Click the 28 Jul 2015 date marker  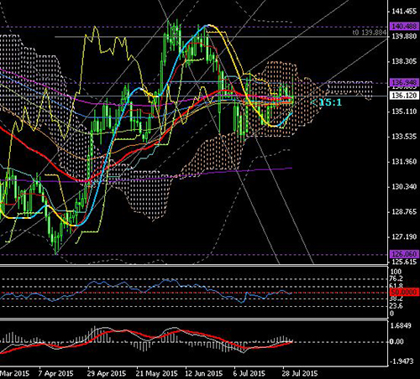coord(300,373)
